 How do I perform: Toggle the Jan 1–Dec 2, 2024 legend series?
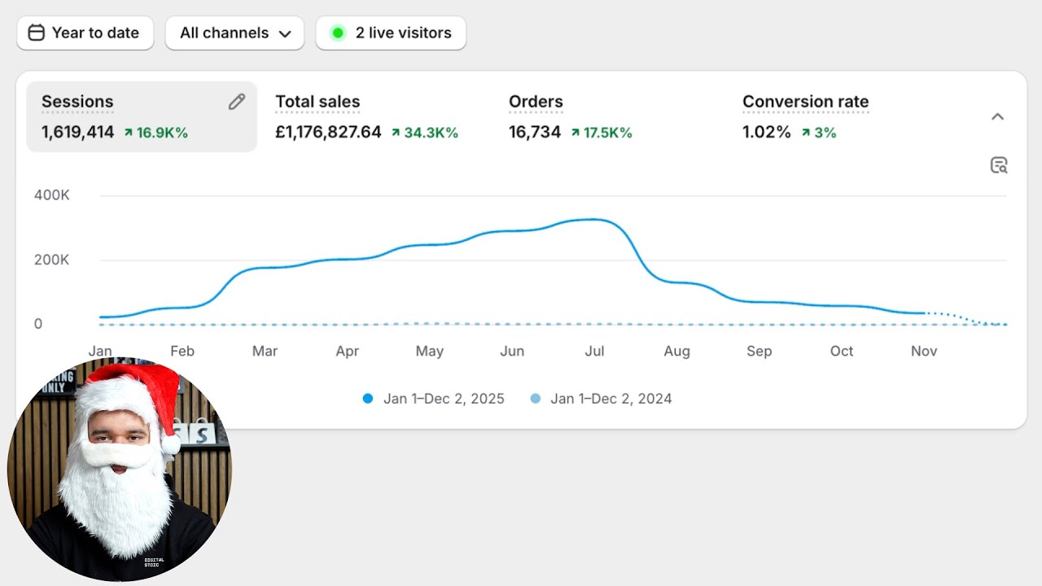[x=601, y=399]
